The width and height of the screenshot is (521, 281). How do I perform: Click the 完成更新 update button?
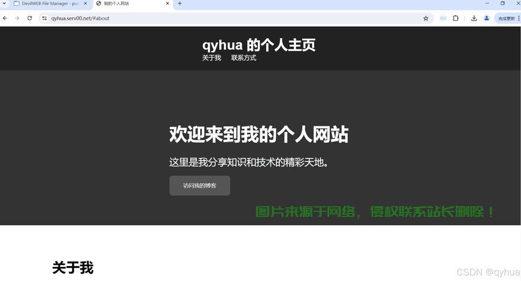507,19
